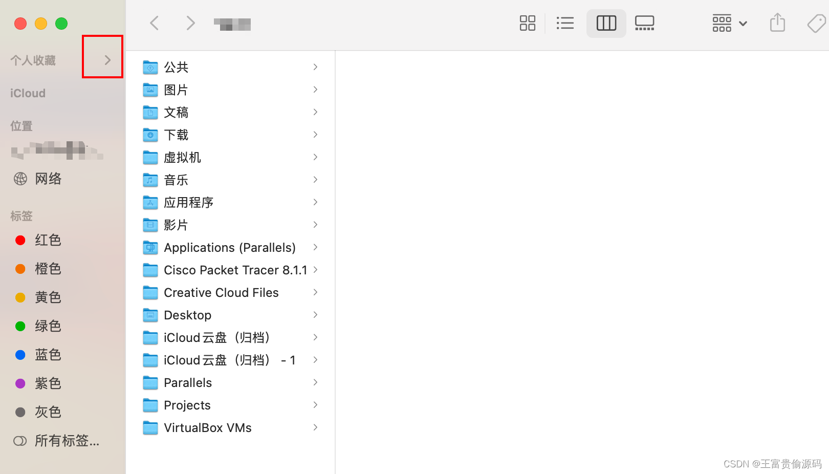This screenshot has height=474, width=829.
Task: Click the Creative Cloud Files folder icon
Action: pos(150,292)
